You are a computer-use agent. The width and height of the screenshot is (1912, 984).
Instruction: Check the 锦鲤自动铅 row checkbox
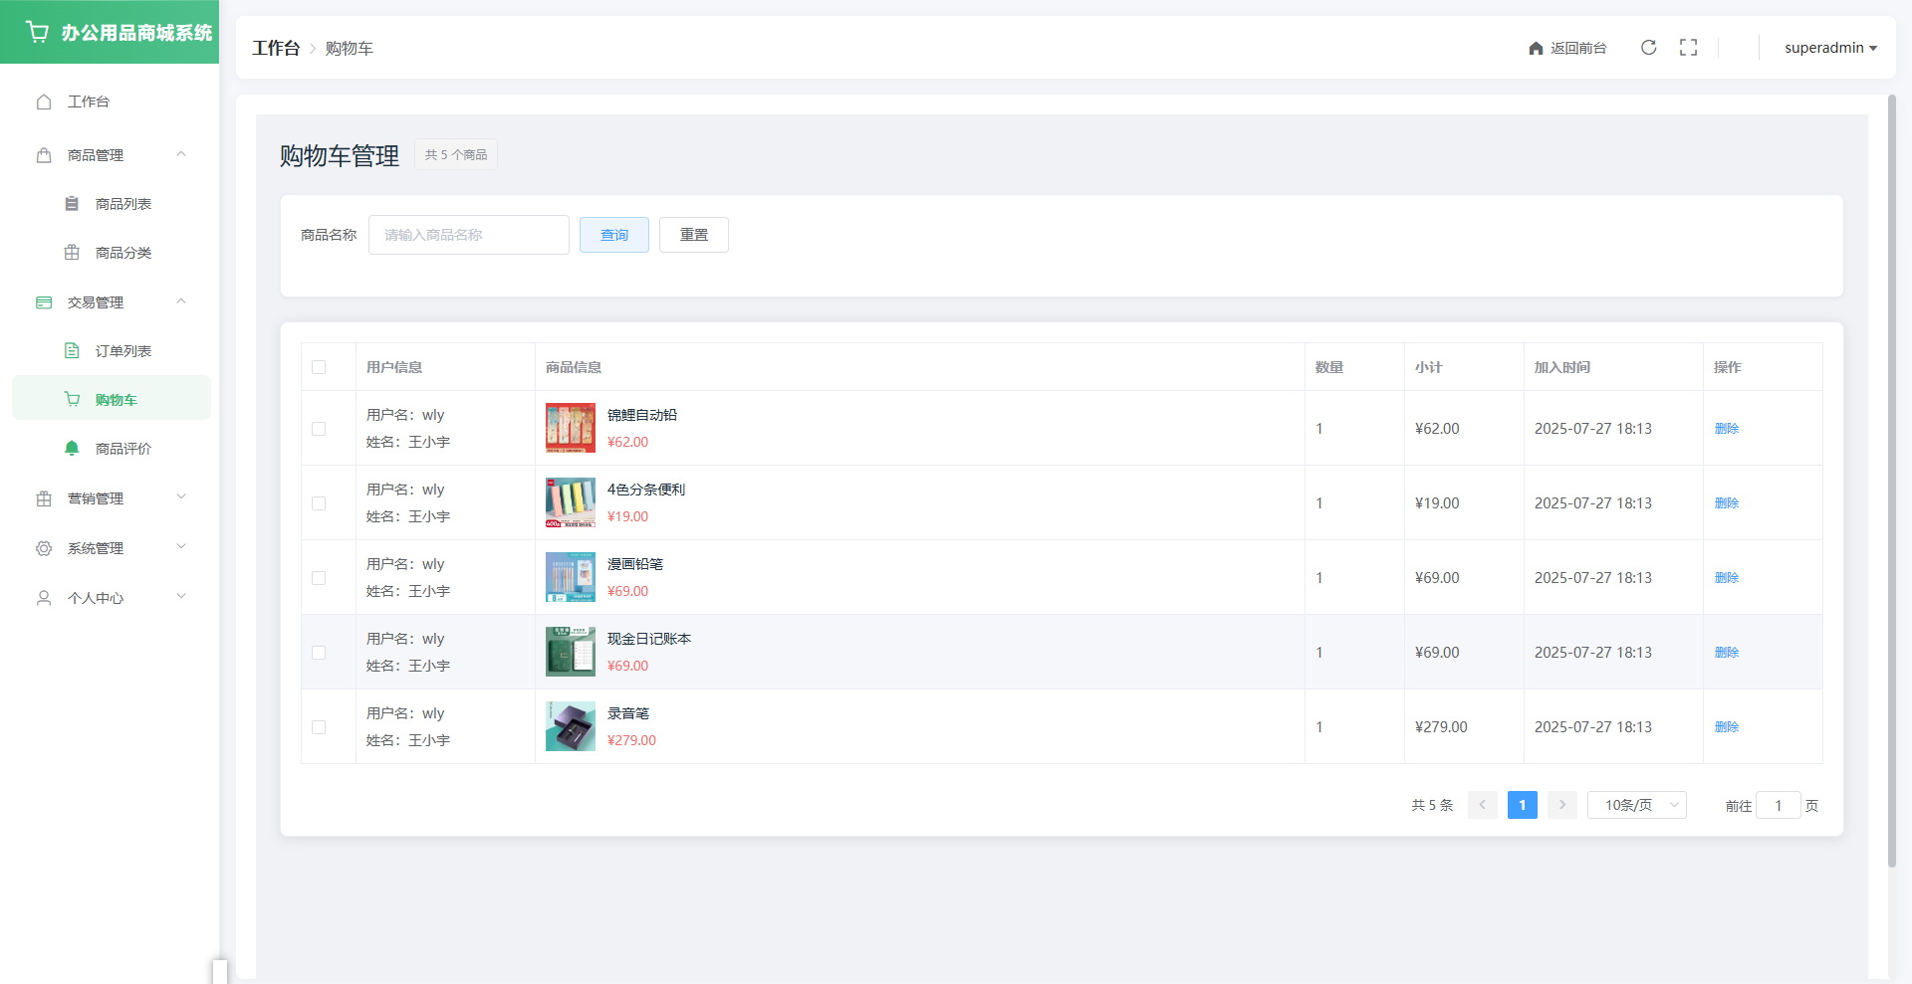pos(319,429)
